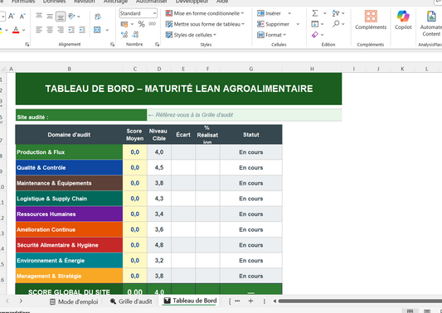Click Merge and Center icon
442x313 pixels.
click(97, 30)
